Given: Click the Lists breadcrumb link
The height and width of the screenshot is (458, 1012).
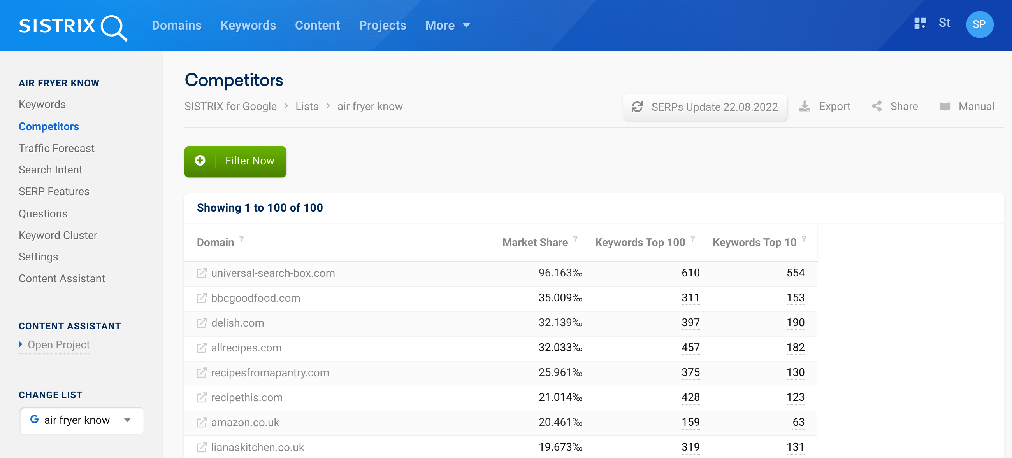Looking at the screenshot, I should 307,107.
